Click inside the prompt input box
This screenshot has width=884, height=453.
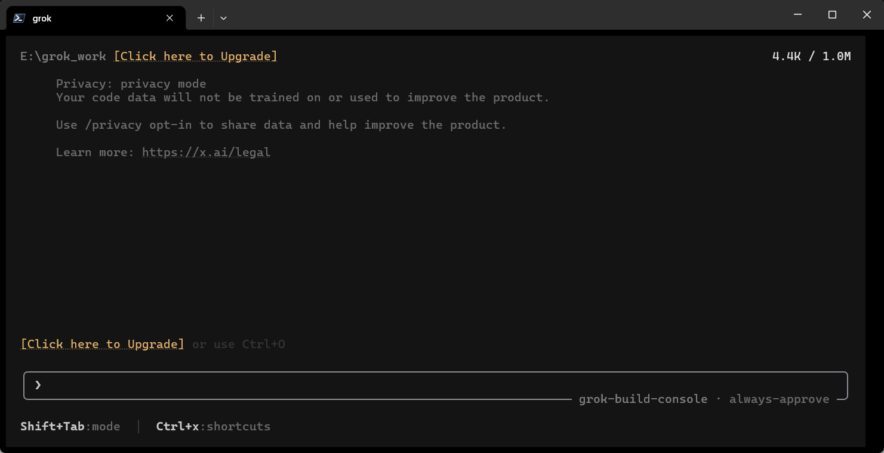436,386
